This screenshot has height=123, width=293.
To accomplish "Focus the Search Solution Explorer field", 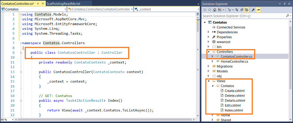I will pyautogui.click(x=244, y=16).
